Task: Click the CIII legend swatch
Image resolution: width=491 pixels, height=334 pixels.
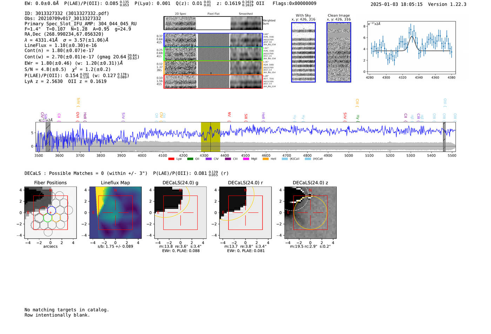Action: [228, 159]
